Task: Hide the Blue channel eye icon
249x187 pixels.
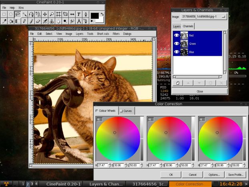Action: point(177,52)
